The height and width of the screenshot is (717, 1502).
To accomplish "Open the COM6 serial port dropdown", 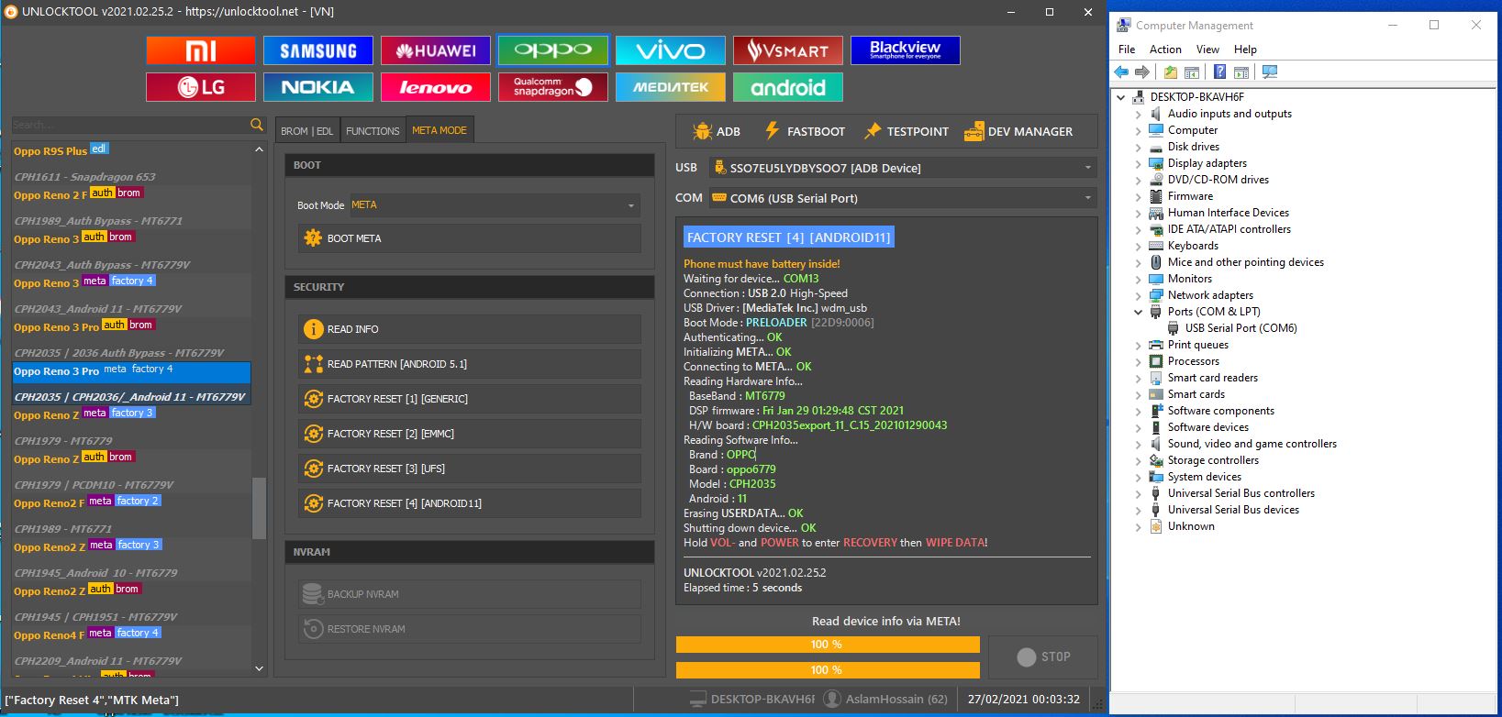I will [x=902, y=198].
